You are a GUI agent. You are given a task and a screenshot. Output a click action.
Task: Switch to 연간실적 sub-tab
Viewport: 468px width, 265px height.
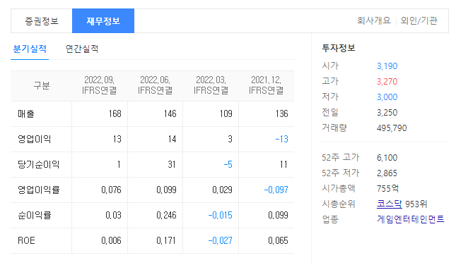click(82, 49)
